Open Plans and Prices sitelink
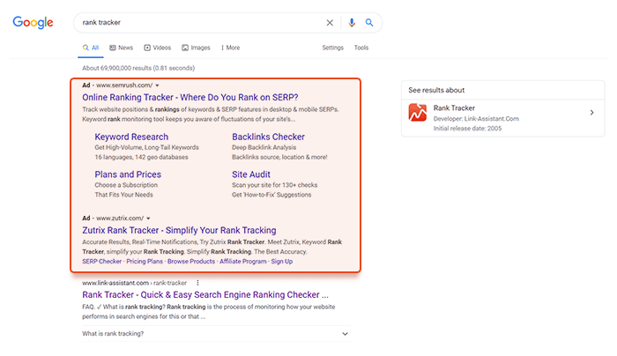The width and height of the screenshot is (617, 356). [x=128, y=174]
